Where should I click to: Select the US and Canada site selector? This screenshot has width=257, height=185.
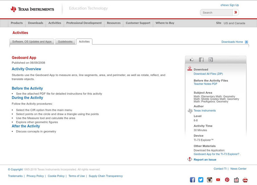pyautogui.click(x=235, y=23)
